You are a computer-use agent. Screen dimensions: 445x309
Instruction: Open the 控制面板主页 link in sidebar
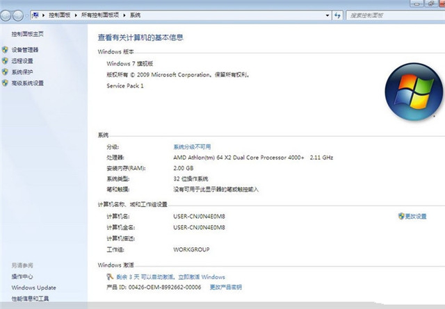pos(27,33)
